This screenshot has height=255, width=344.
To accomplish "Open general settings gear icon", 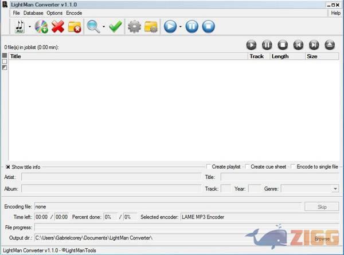I will tap(134, 26).
